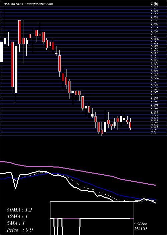Image resolution: width=167 pixels, height=235 pixels.
Task: Click the 1.56 top price axis label
Action: point(154,4)
